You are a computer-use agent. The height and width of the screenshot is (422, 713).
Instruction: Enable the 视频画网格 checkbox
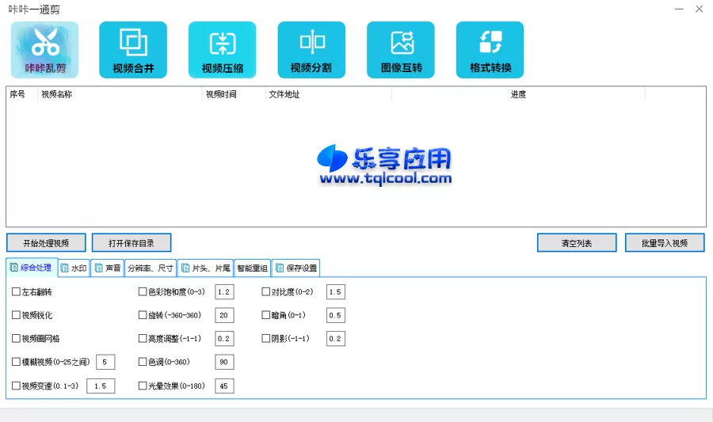click(16, 338)
